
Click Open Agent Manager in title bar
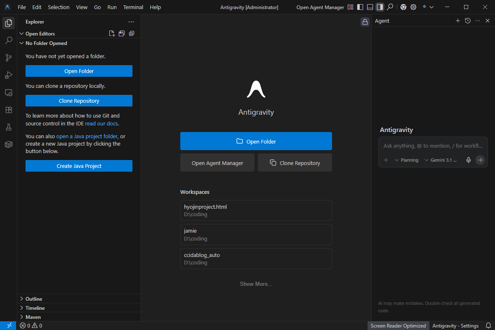(x=320, y=7)
